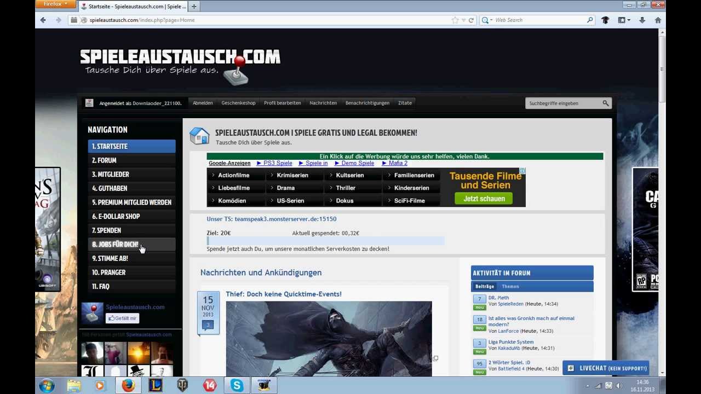This screenshot has height=394, width=701.
Task: Show hidden system tray icons
Action: tap(588, 386)
